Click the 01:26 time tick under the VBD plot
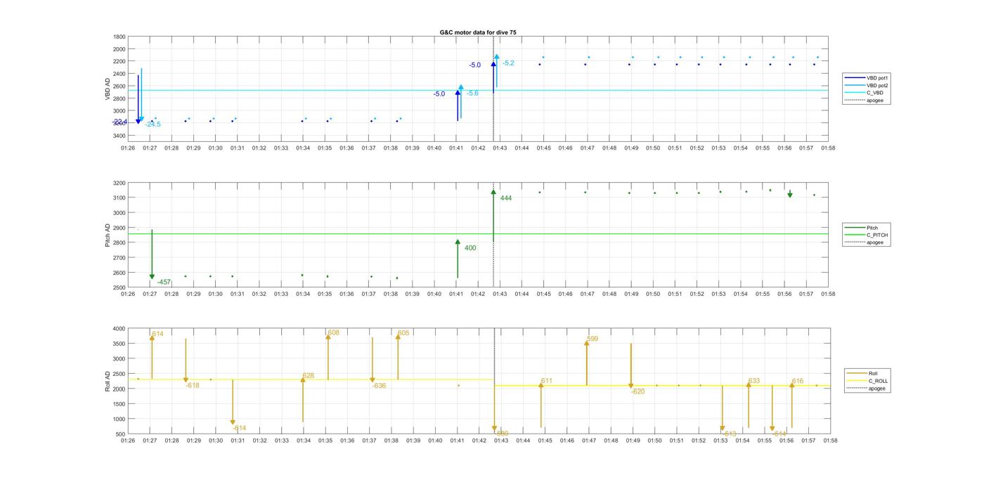 point(128,148)
